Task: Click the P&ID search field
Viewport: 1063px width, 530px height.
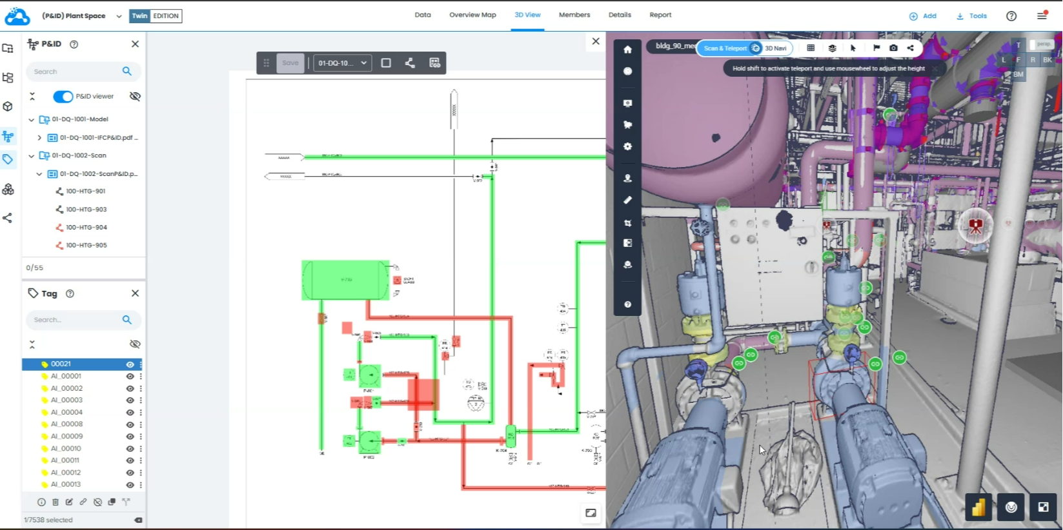Action: click(x=83, y=72)
